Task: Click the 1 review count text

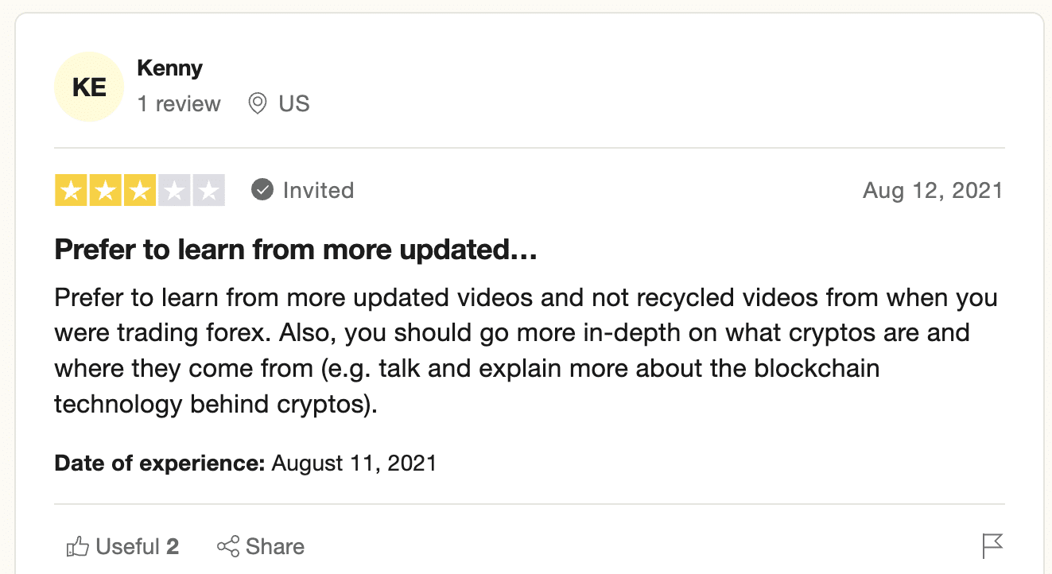Action: tap(179, 104)
